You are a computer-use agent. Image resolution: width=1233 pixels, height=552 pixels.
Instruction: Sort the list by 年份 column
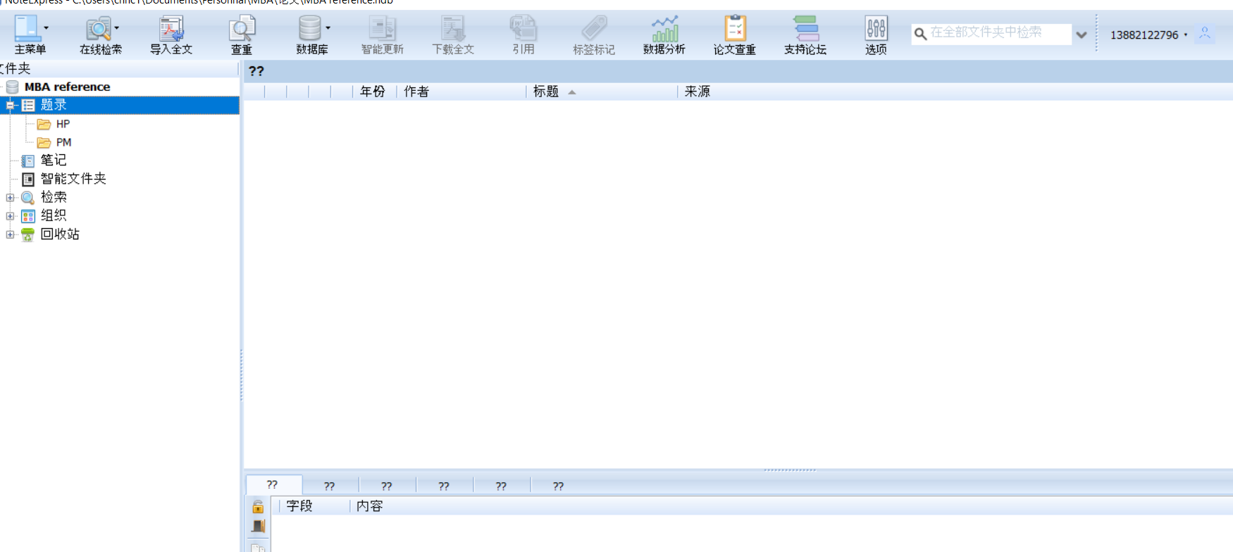[373, 92]
